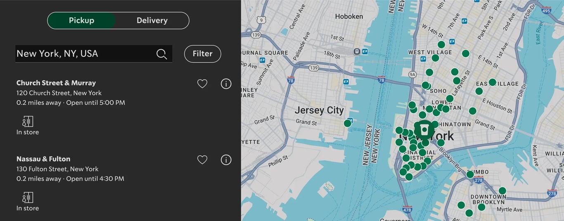564x221 pixels.
Task: Click the New York, NY, USA search field
Action: [x=94, y=54]
